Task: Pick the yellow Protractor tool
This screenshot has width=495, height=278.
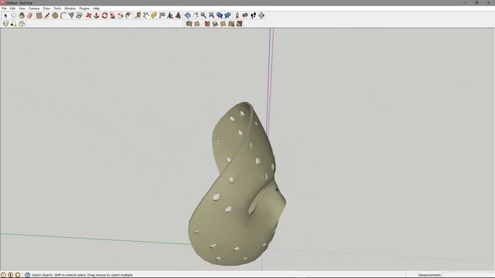Action: (x=154, y=15)
